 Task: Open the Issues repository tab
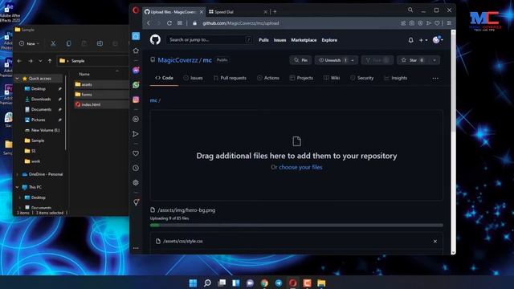(193, 78)
